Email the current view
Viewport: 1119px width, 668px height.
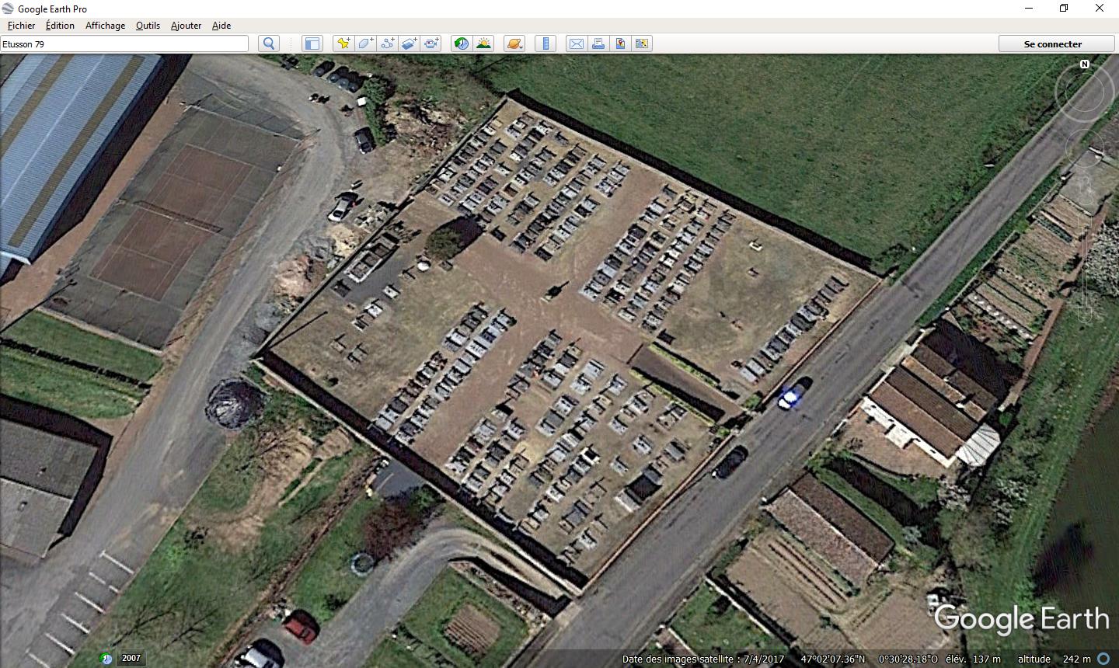[x=577, y=43]
